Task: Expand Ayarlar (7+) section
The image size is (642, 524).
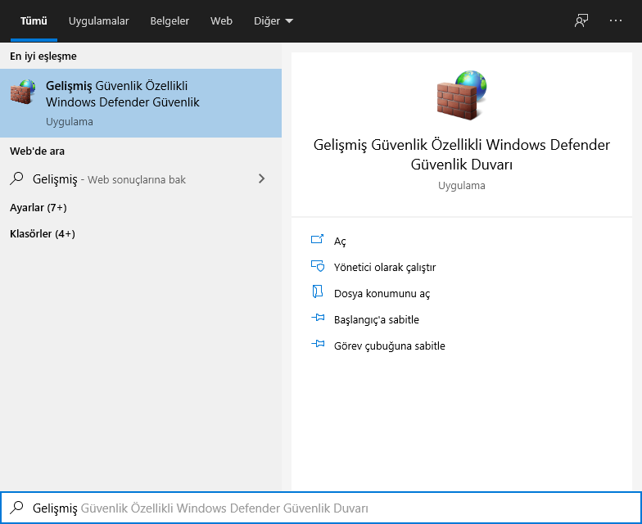Action: tap(38, 208)
